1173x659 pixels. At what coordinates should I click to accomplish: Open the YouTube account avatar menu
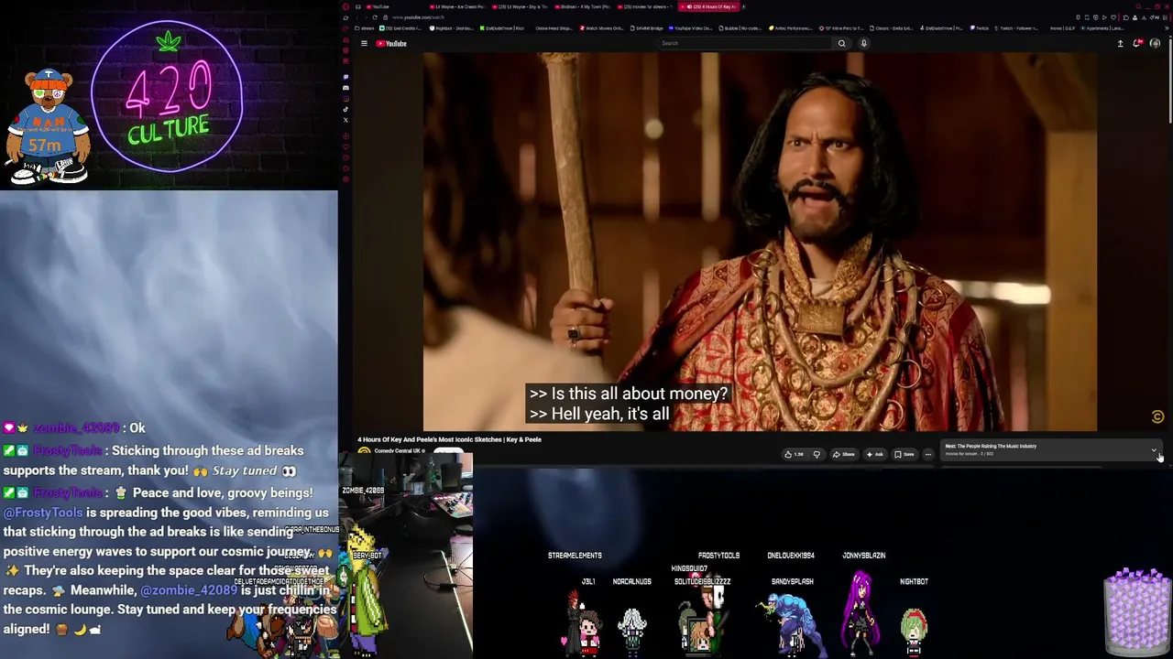(1155, 43)
